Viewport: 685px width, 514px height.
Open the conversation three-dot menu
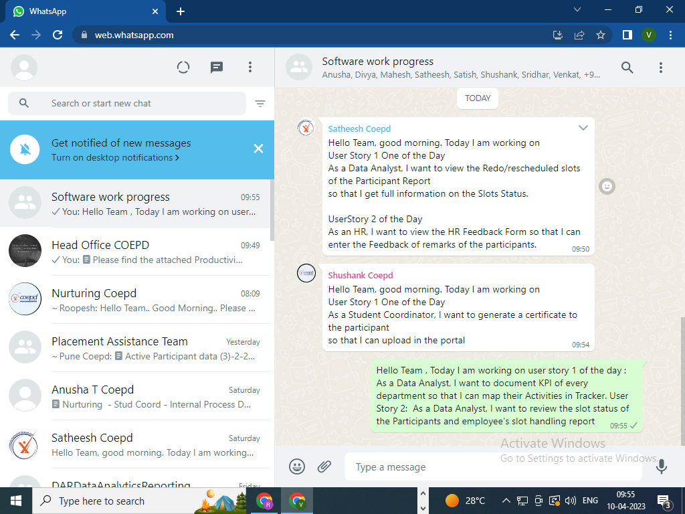660,67
